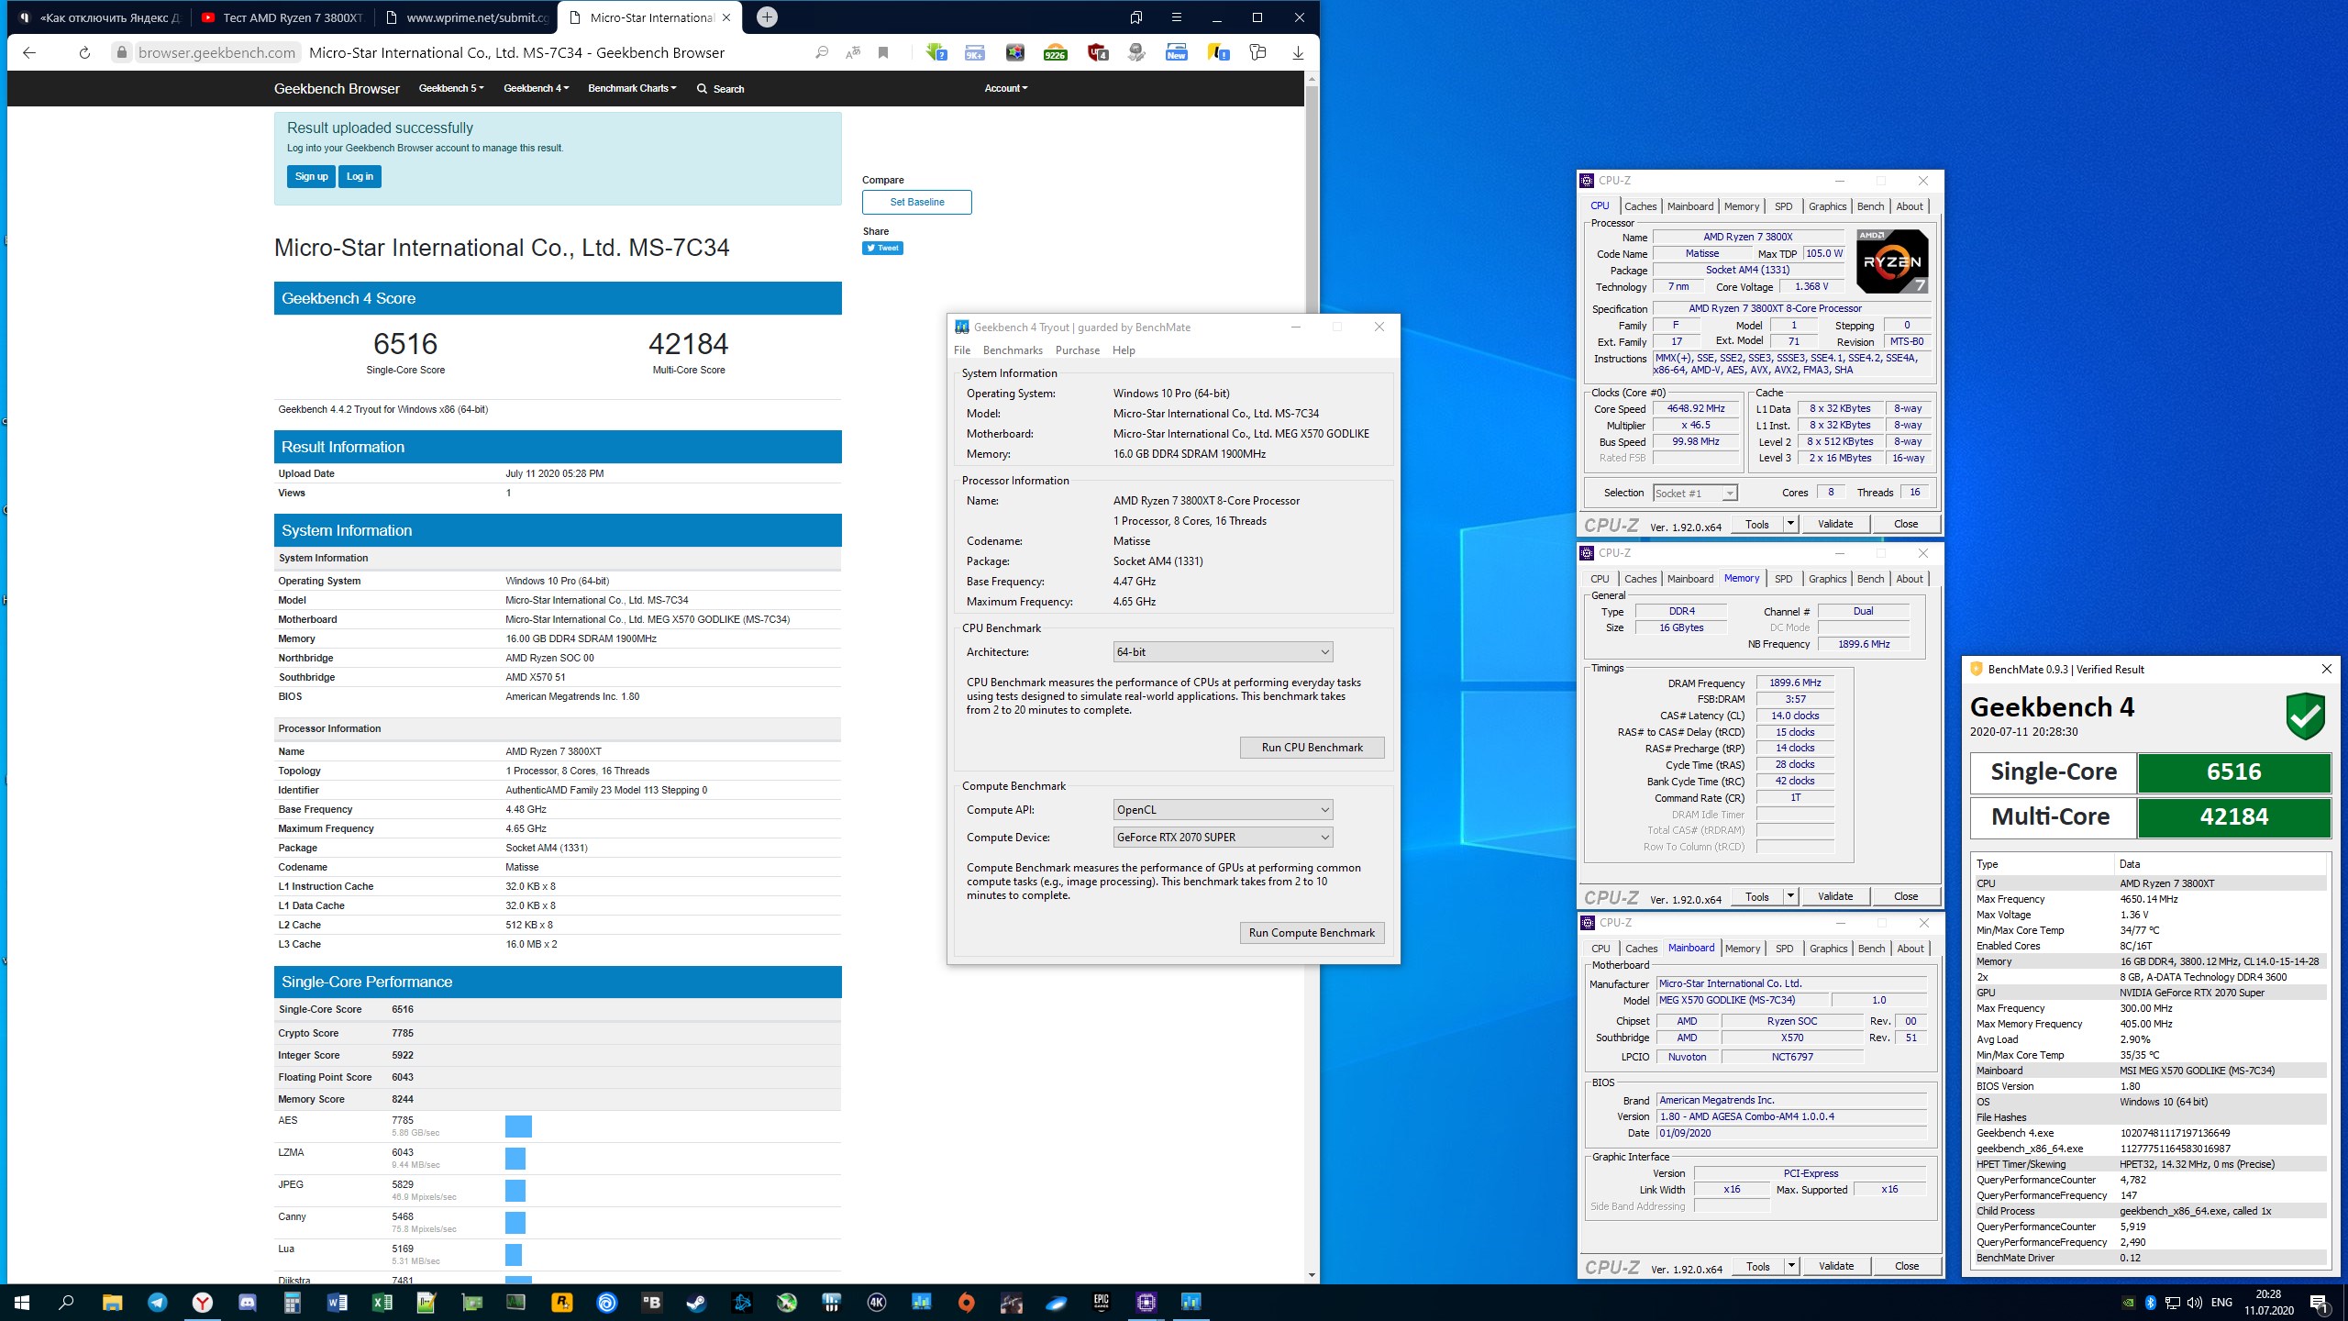The width and height of the screenshot is (2348, 1321).
Task: Open the Purchase menu in Geekbench 4 Tryout
Action: click(1078, 350)
